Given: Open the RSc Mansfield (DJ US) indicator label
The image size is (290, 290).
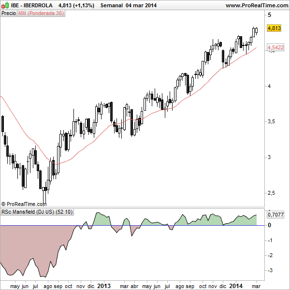Looking at the screenshot, I should (37, 212).
